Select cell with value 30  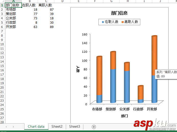coord(46,23)
